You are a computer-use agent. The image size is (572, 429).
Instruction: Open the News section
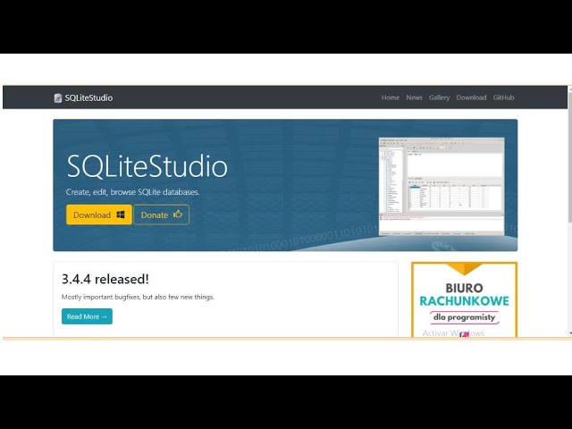414,97
